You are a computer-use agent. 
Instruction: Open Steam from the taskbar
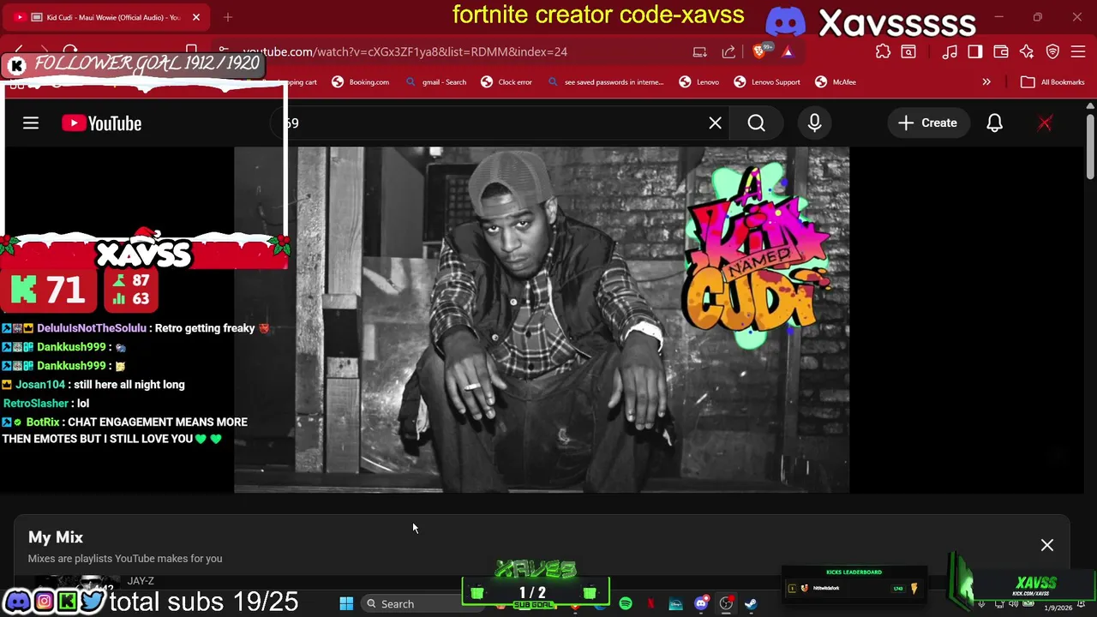pyautogui.click(x=751, y=604)
